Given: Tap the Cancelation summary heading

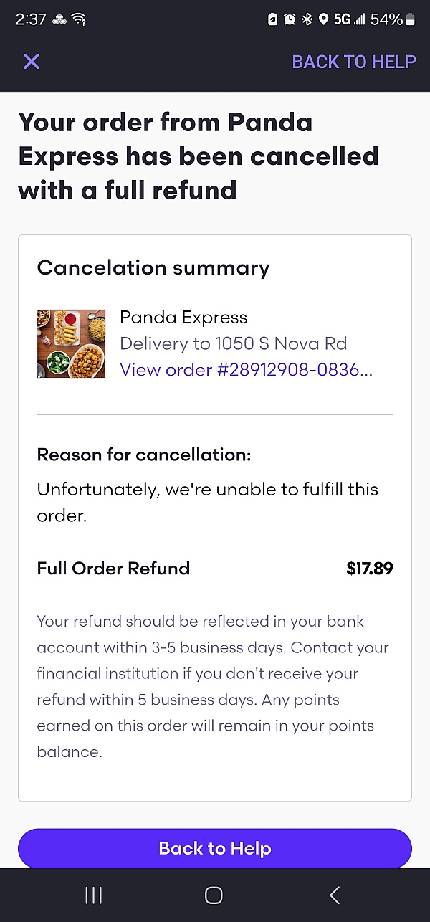Looking at the screenshot, I should pyautogui.click(x=153, y=268).
